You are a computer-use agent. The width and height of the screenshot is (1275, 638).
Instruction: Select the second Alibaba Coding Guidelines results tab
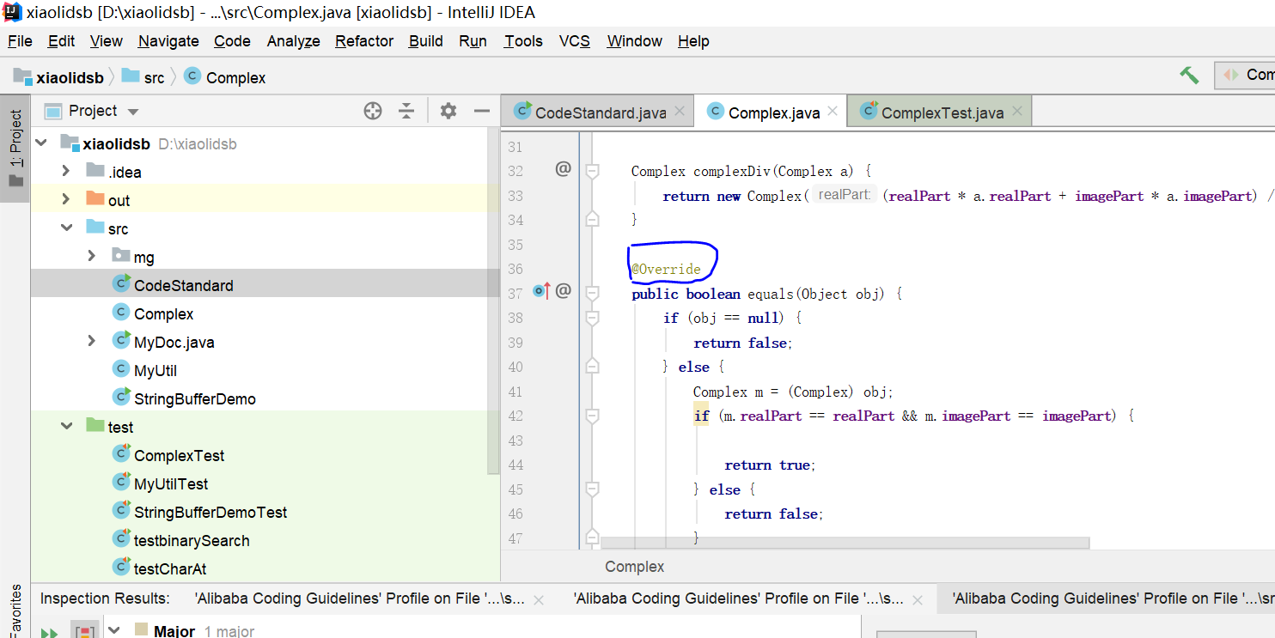tap(738, 599)
